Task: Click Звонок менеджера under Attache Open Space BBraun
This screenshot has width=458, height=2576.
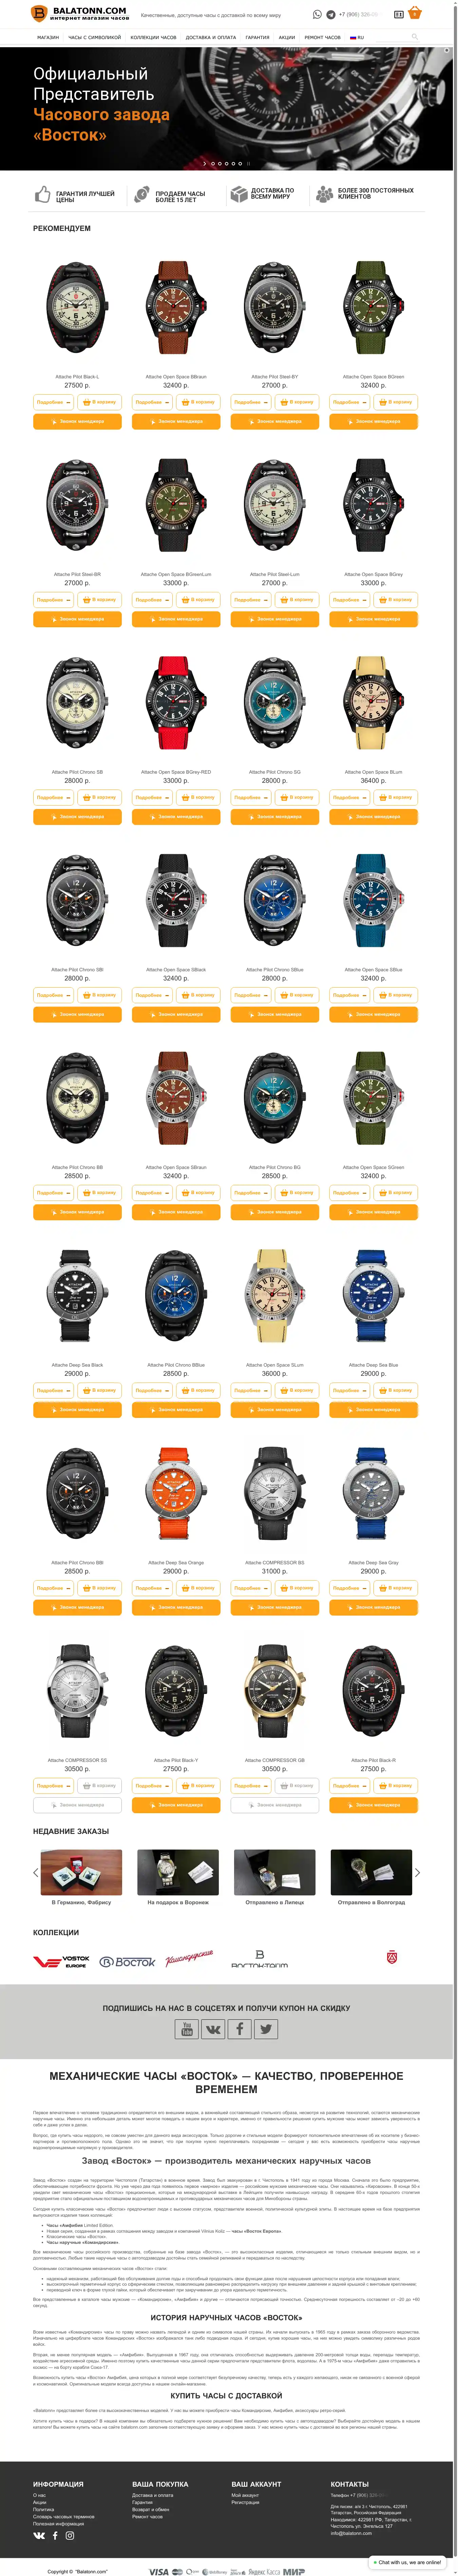Action: point(176,421)
